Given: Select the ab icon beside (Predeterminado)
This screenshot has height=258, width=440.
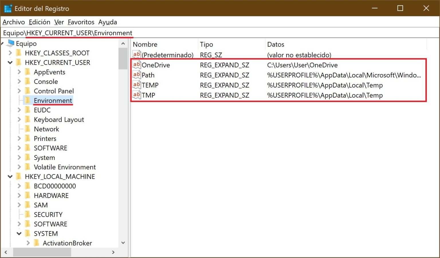Looking at the screenshot, I should (136, 55).
